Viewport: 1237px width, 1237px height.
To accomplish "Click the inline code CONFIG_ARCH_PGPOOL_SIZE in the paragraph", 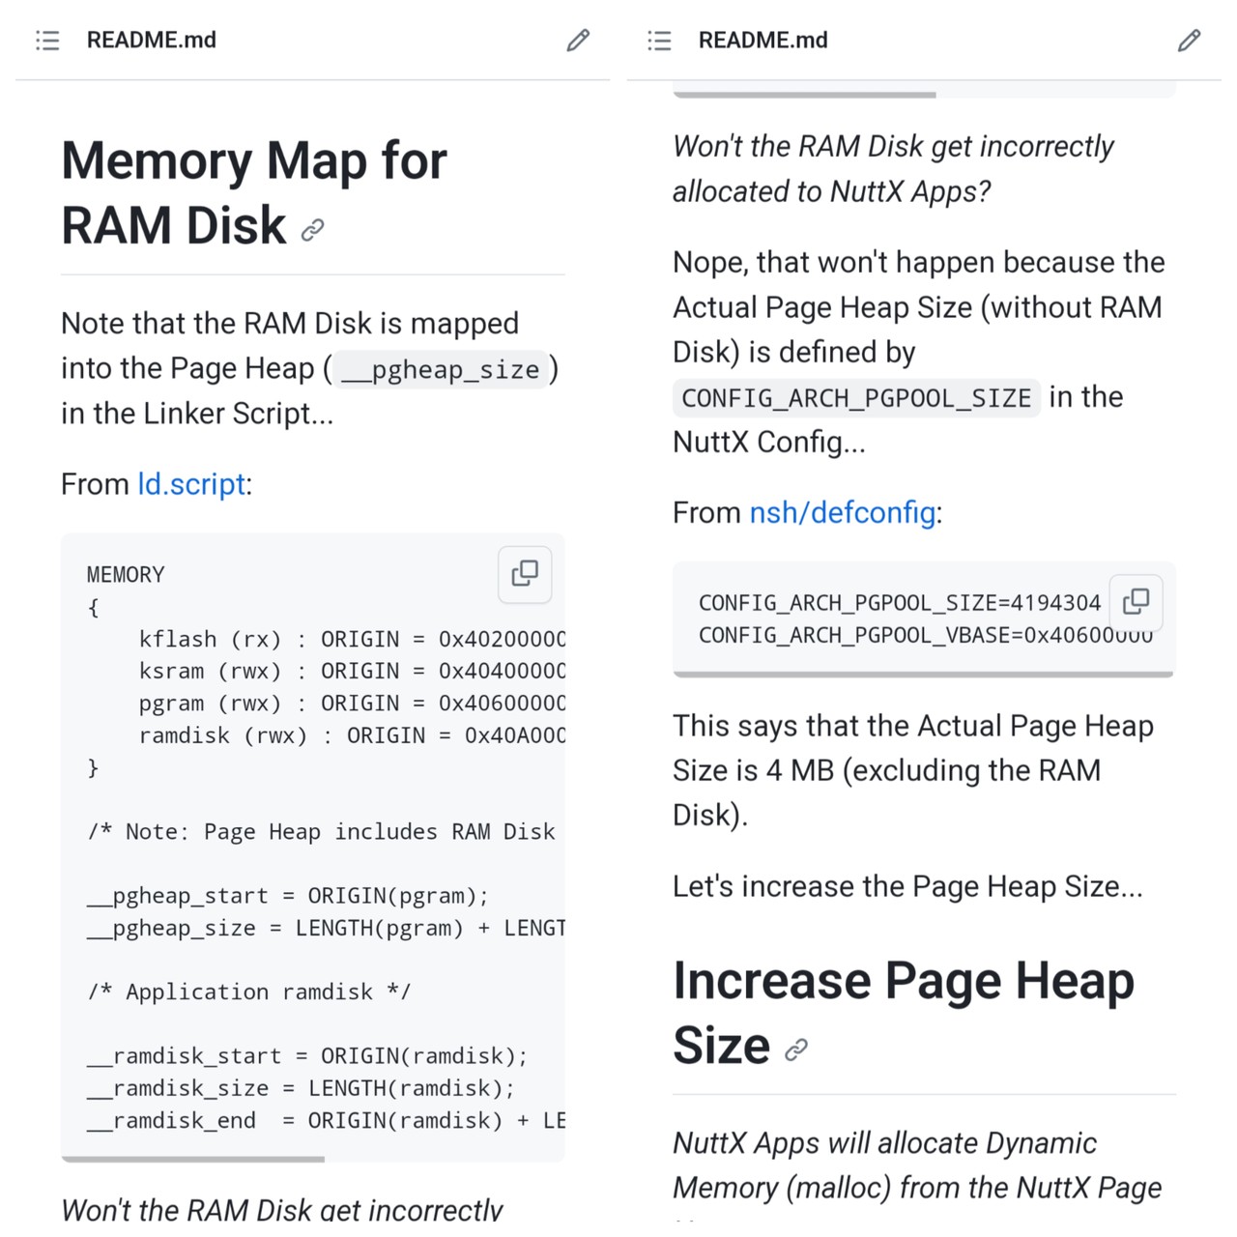I will click(x=856, y=398).
